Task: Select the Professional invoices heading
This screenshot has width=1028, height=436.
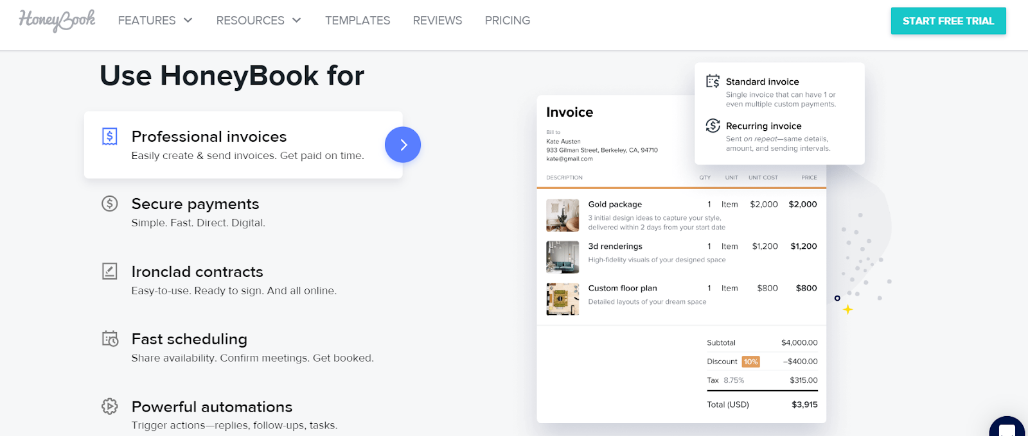Action: click(209, 137)
